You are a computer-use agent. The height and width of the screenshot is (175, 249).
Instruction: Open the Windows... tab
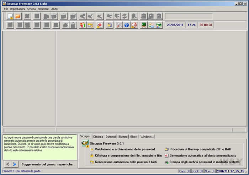click(x=147, y=137)
